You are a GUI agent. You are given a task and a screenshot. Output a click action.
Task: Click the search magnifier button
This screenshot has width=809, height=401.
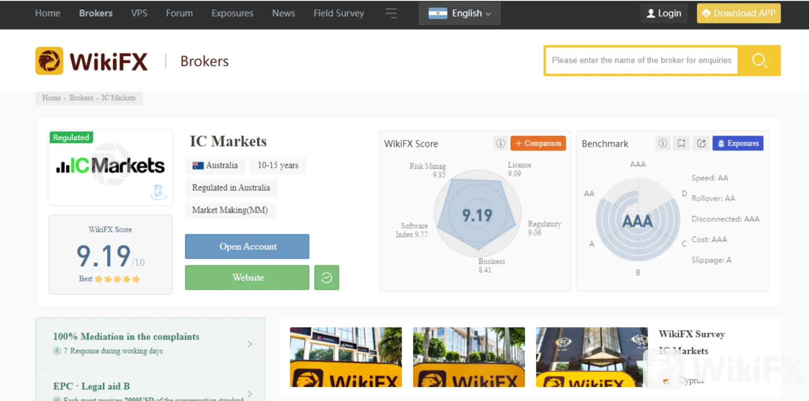[760, 61]
